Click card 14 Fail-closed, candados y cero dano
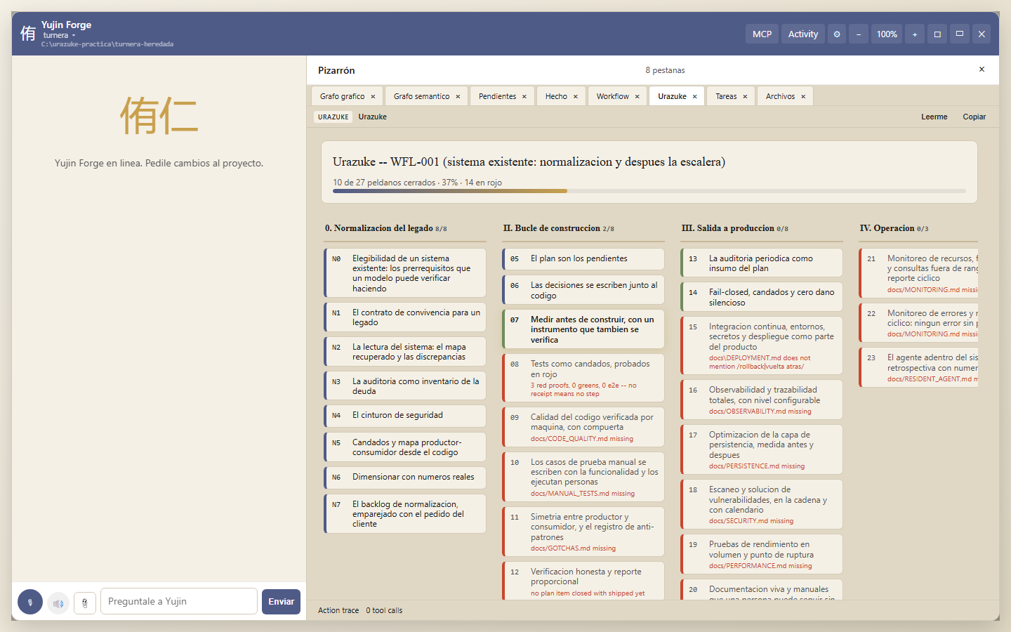The image size is (1011, 632). point(761,297)
